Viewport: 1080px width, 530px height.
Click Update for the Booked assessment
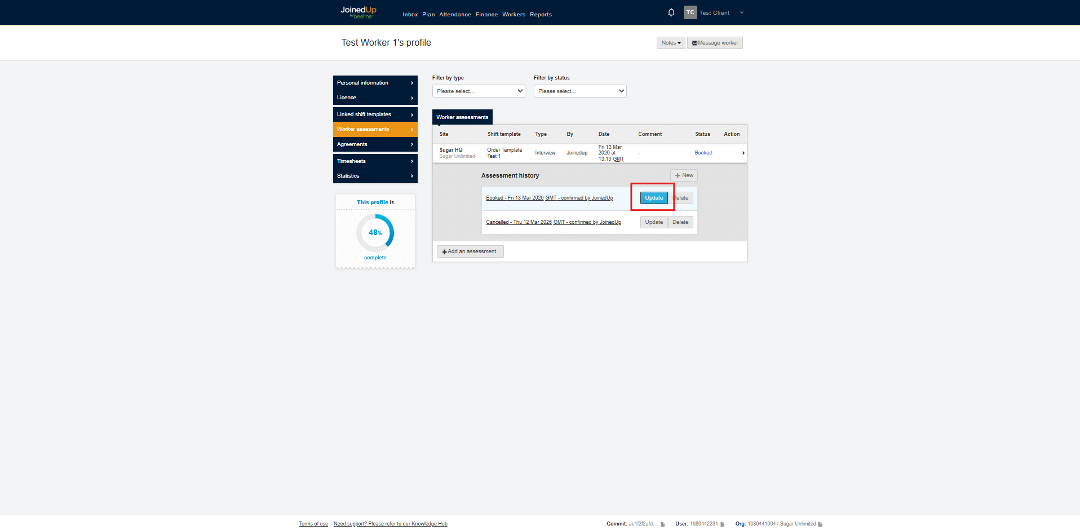(653, 198)
